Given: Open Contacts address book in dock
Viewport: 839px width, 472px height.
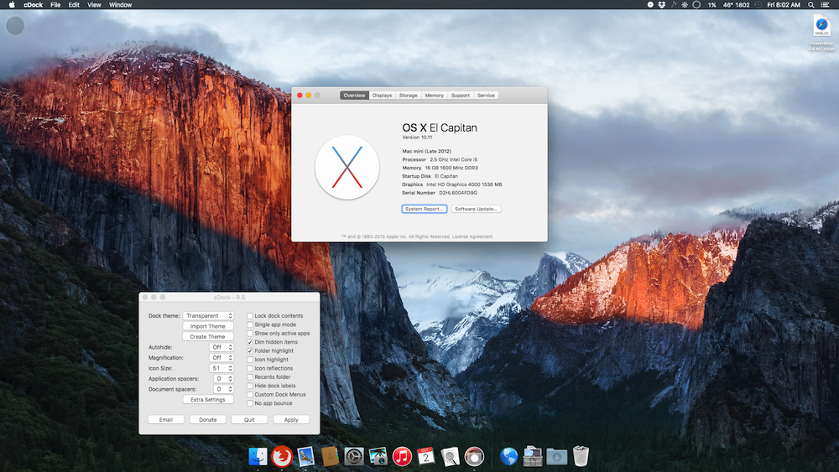Looking at the screenshot, I should (x=330, y=457).
